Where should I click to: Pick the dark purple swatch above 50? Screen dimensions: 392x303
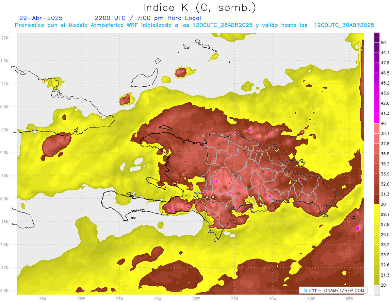pyautogui.click(x=377, y=38)
